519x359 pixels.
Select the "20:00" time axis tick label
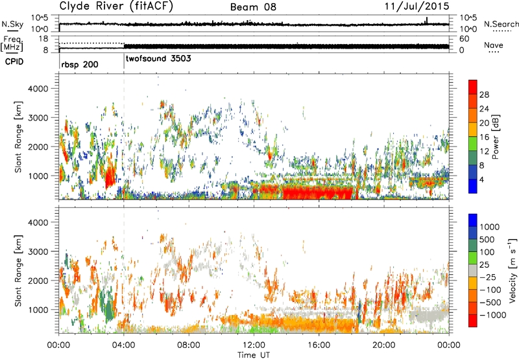click(x=383, y=345)
